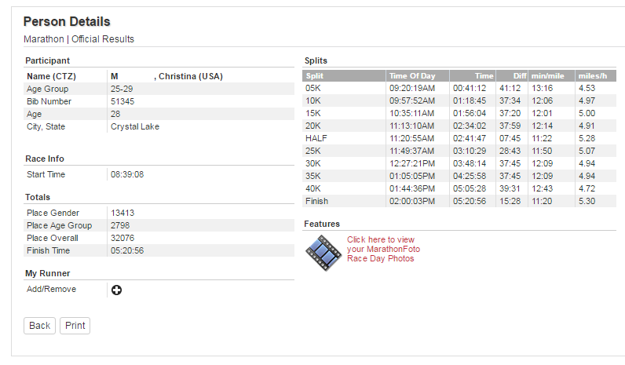The width and height of the screenshot is (625, 365).
Task: Select the HALF split row
Action: click(459, 138)
